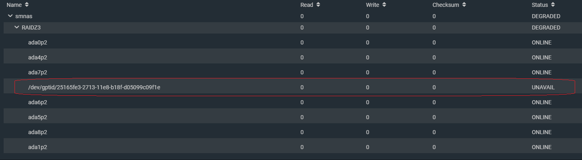Select the smnas pool row
Image resolution: width=582 pixels, height=160 pixels.
click(291, 16)
